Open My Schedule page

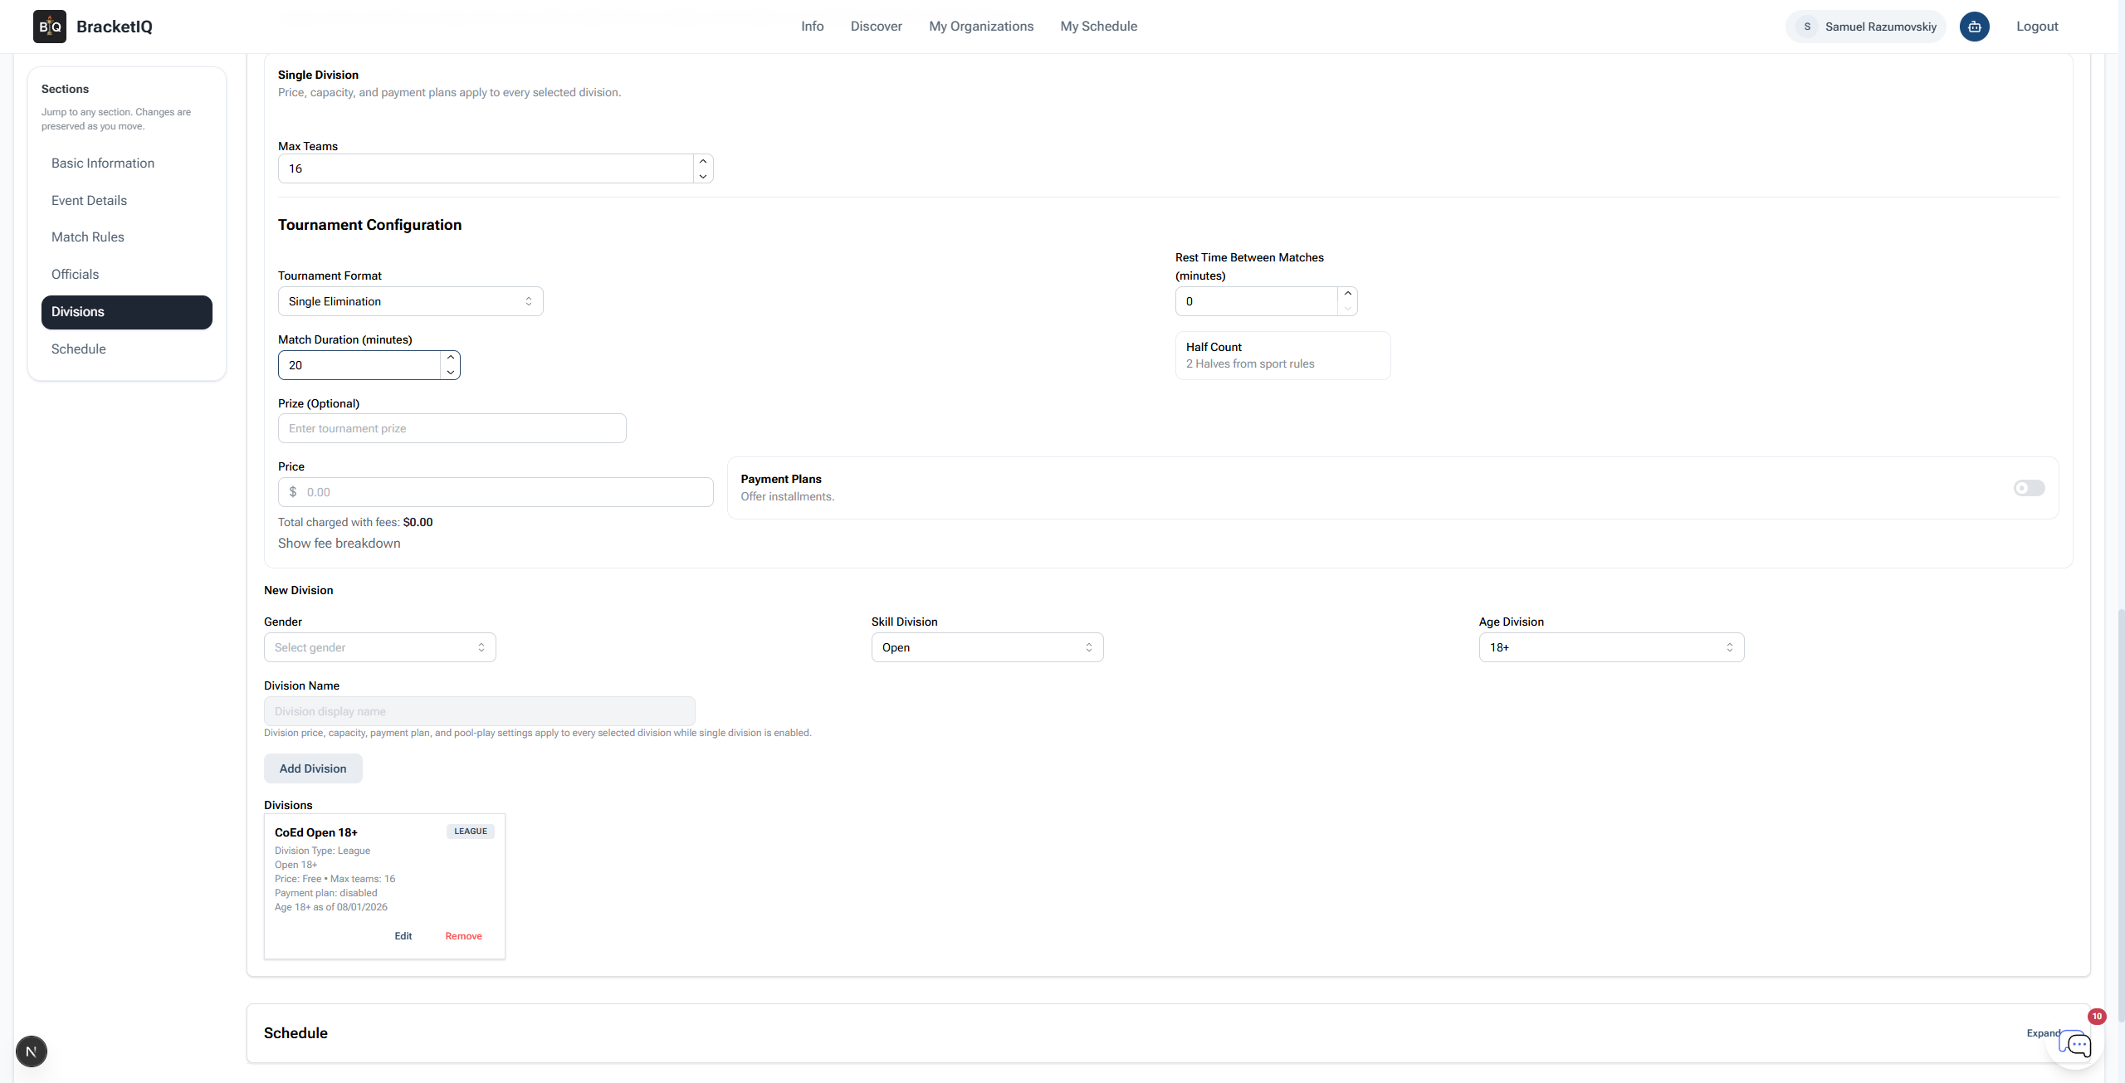(x=1098, y=27)
